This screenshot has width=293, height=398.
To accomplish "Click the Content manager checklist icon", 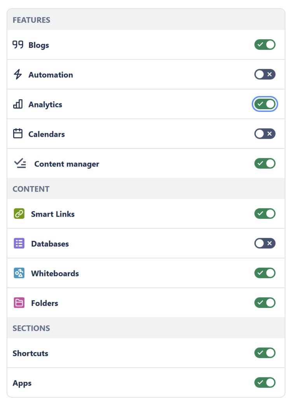I will 20,163.
